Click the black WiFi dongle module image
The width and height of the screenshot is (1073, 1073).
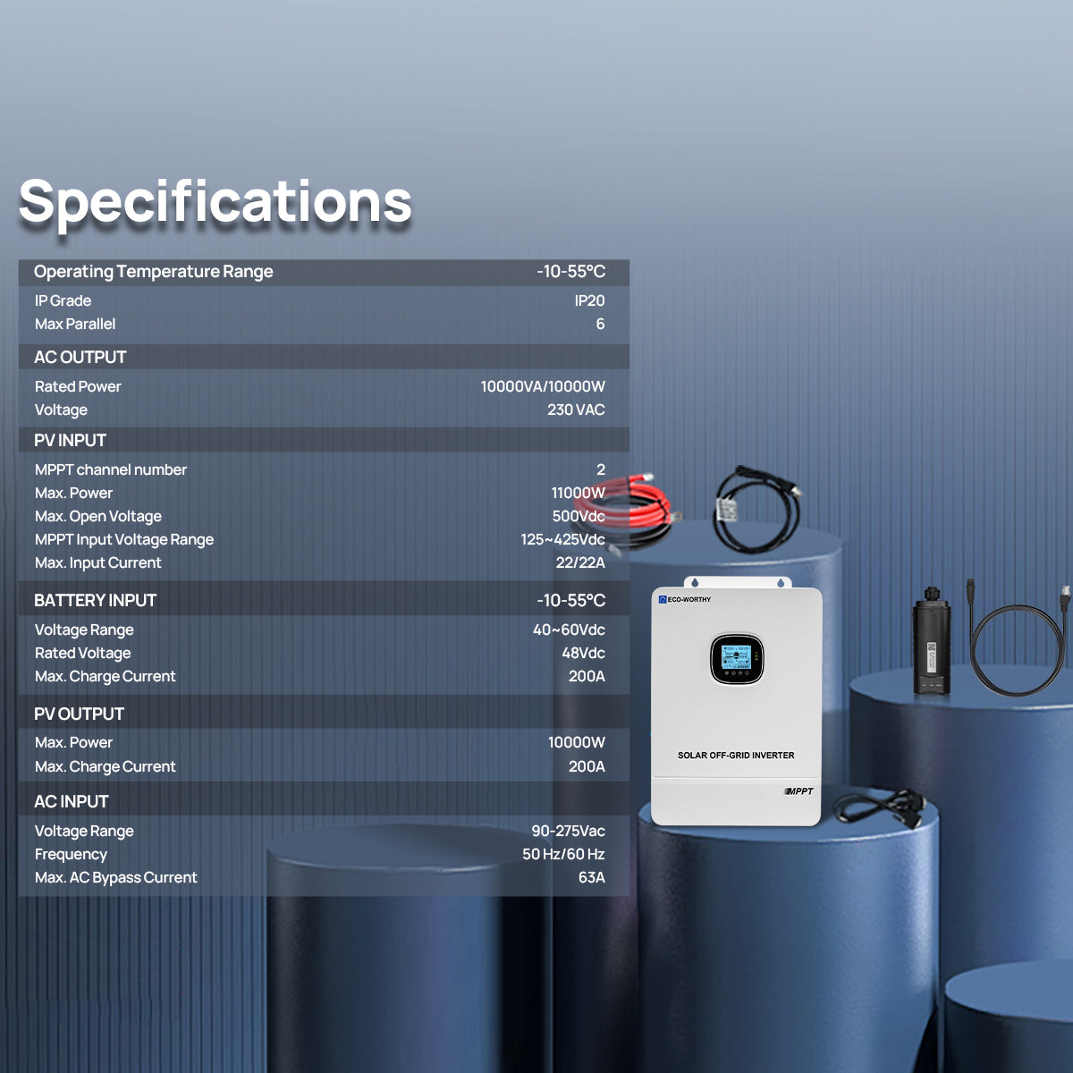coord(931,640)
